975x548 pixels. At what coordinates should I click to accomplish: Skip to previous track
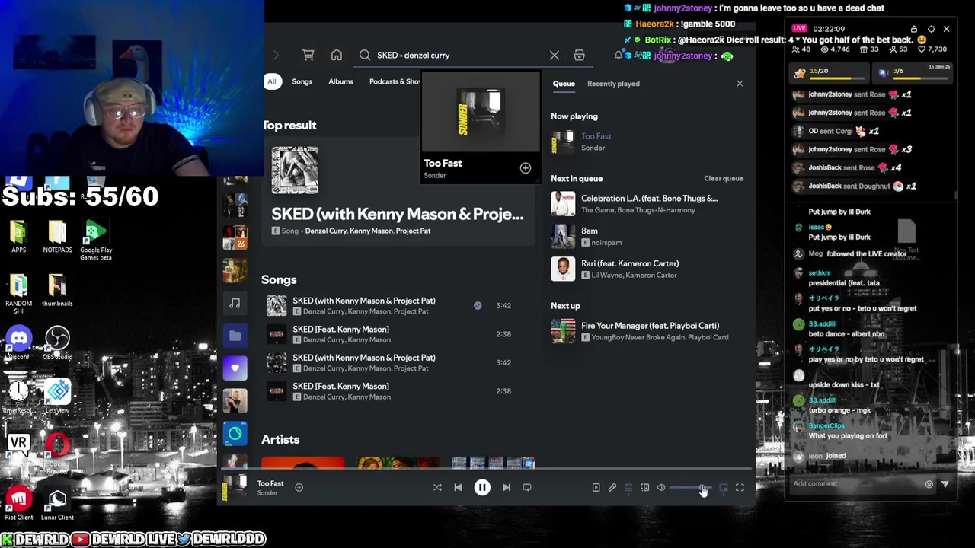(458, 487)
